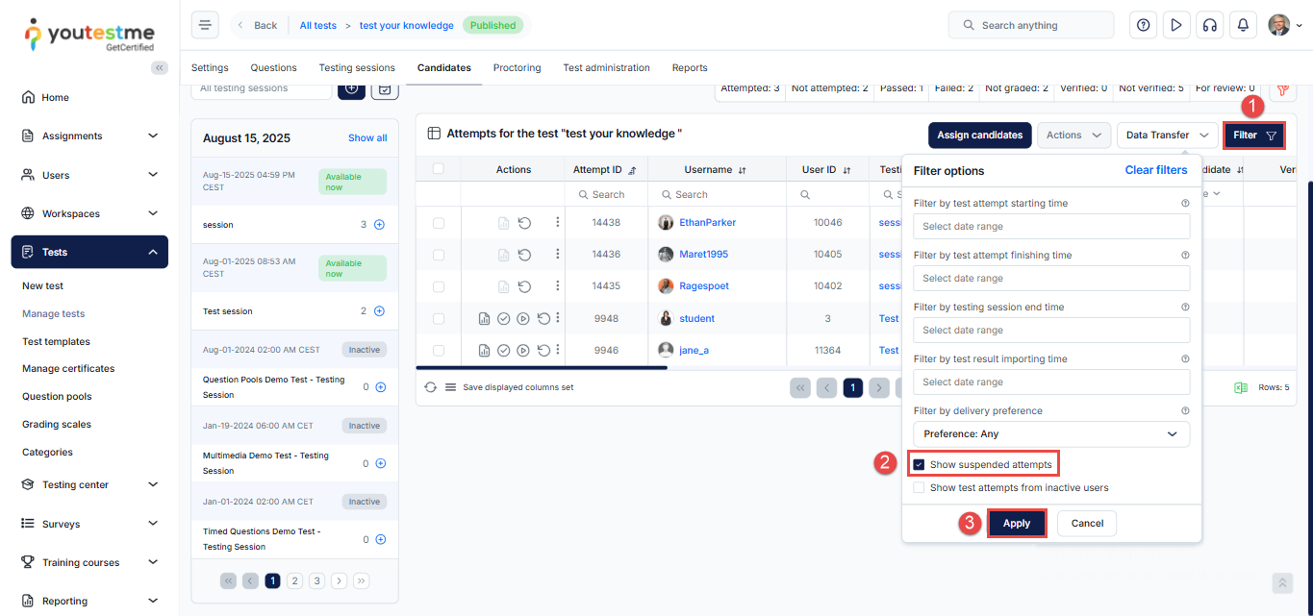The height and width of the screenshot is (616, 1313).
Task: Click the Apply button
Action: coord(1017,524)
